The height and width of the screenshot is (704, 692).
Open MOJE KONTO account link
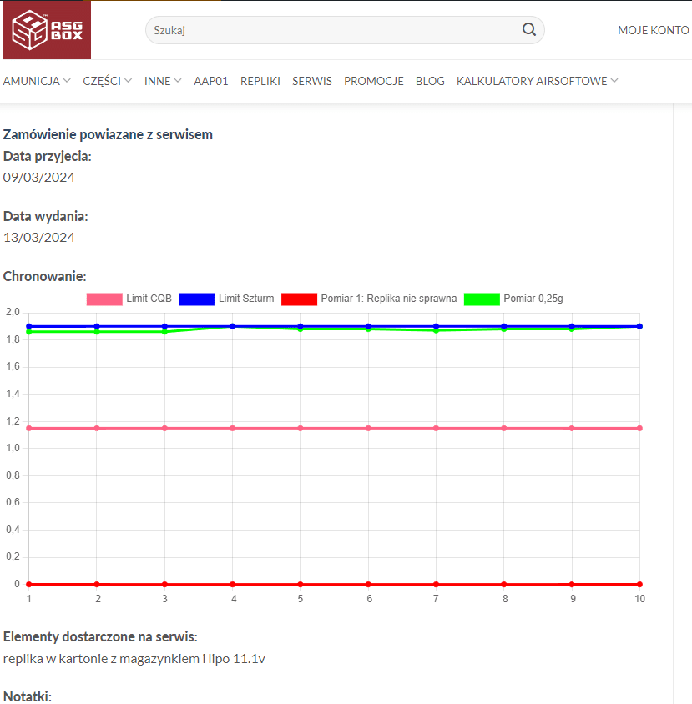coord(653,30)
